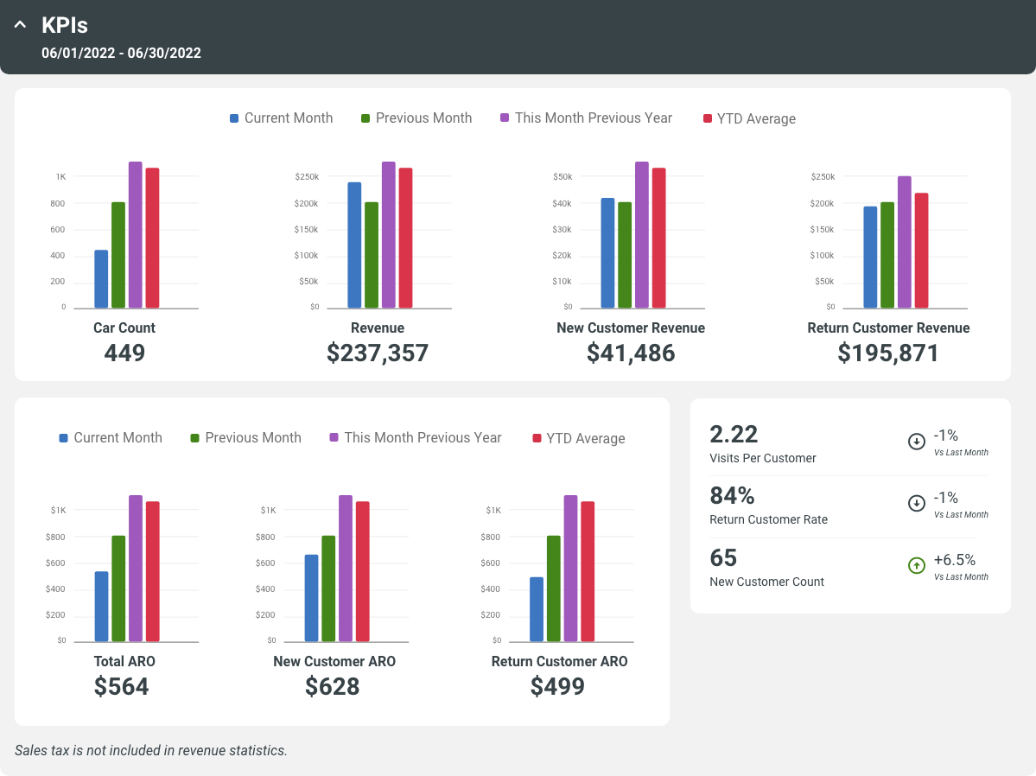
Task: Click the Revenue chart title
Action: point(378,328)
